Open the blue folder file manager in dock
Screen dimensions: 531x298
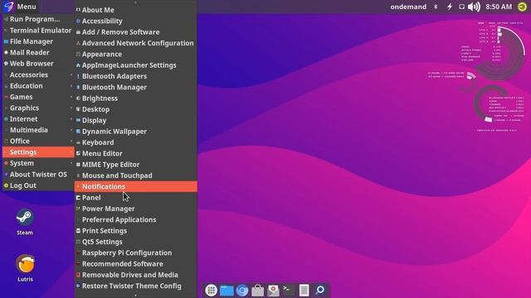coord(227,291)
